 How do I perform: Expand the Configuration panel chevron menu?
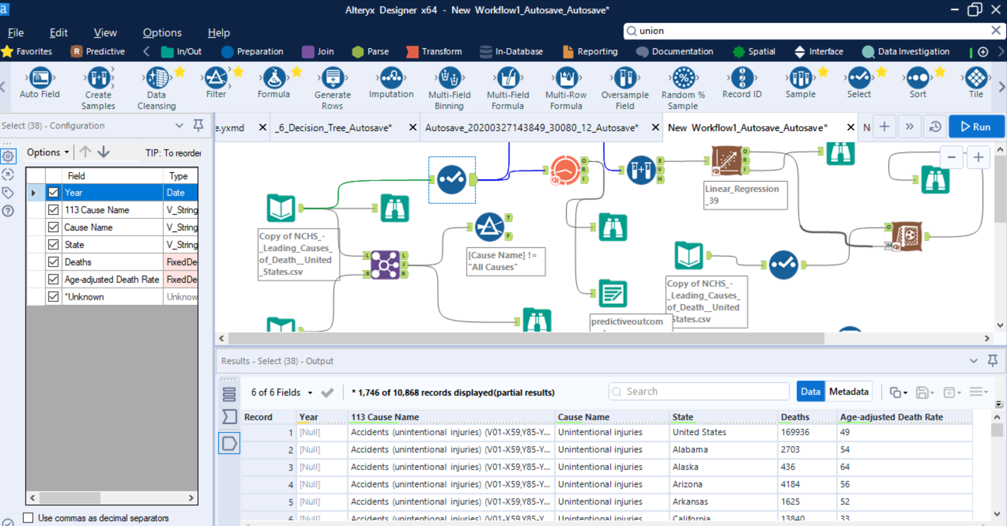pos(179,125)
